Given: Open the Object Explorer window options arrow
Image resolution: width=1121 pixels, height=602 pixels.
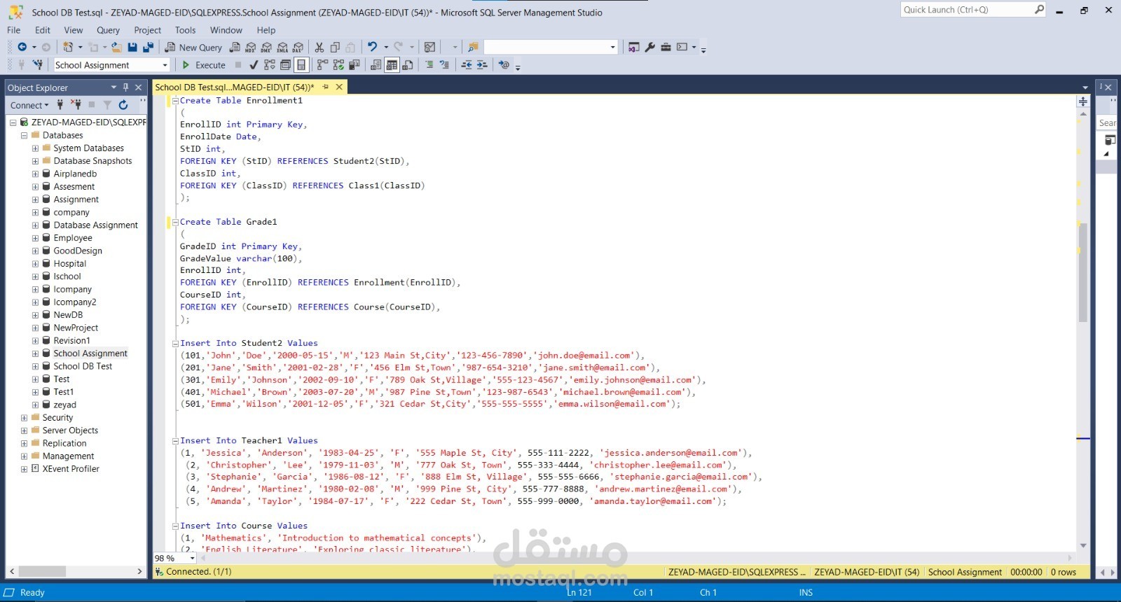Looking at the screenshot, I should click(x=114, y=87).
